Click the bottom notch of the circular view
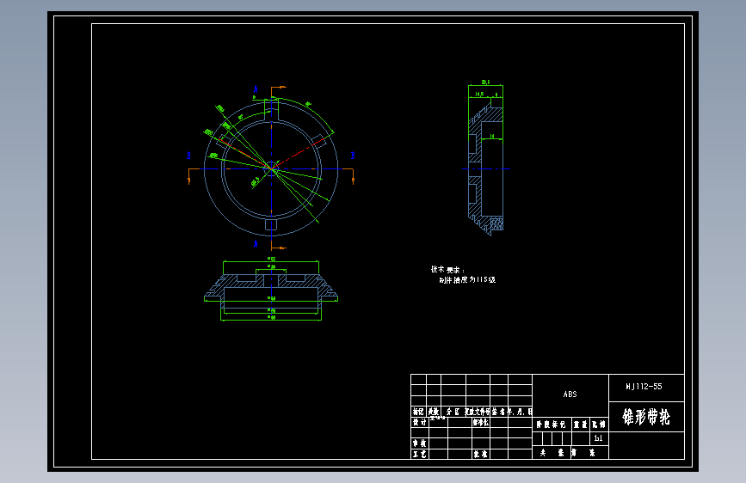Viewport: 746px width, 483px height. tap(271, 224)
